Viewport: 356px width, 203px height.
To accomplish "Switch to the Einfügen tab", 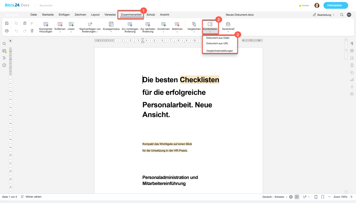I will pyautogui.click(x=64, y=15).
